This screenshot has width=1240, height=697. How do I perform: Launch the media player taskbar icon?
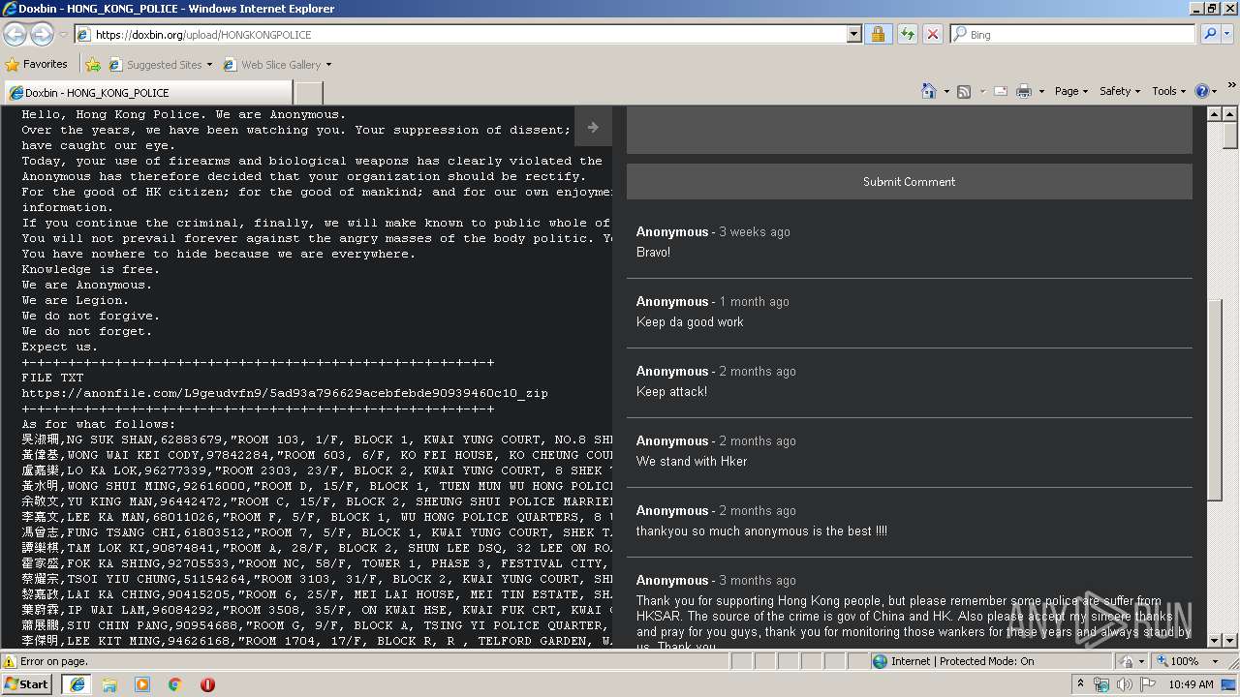(142, 684)
